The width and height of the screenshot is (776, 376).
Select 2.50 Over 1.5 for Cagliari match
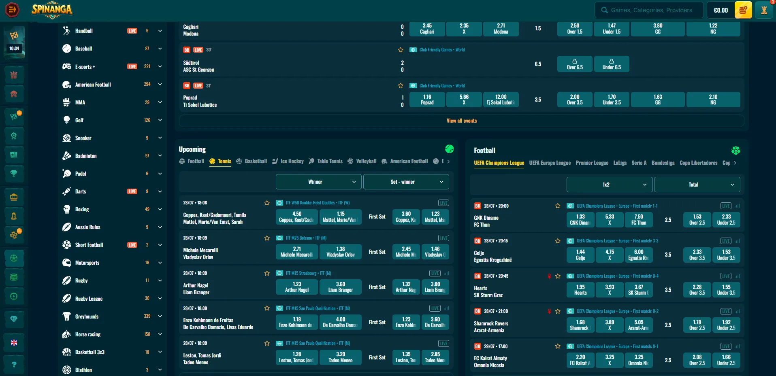[x=575, y=28]
